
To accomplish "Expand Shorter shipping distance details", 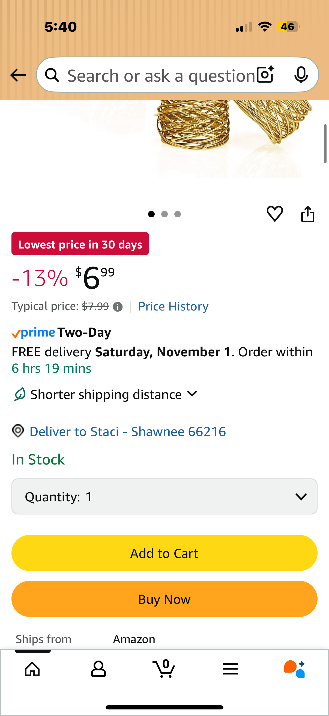I will click(192, 394).
